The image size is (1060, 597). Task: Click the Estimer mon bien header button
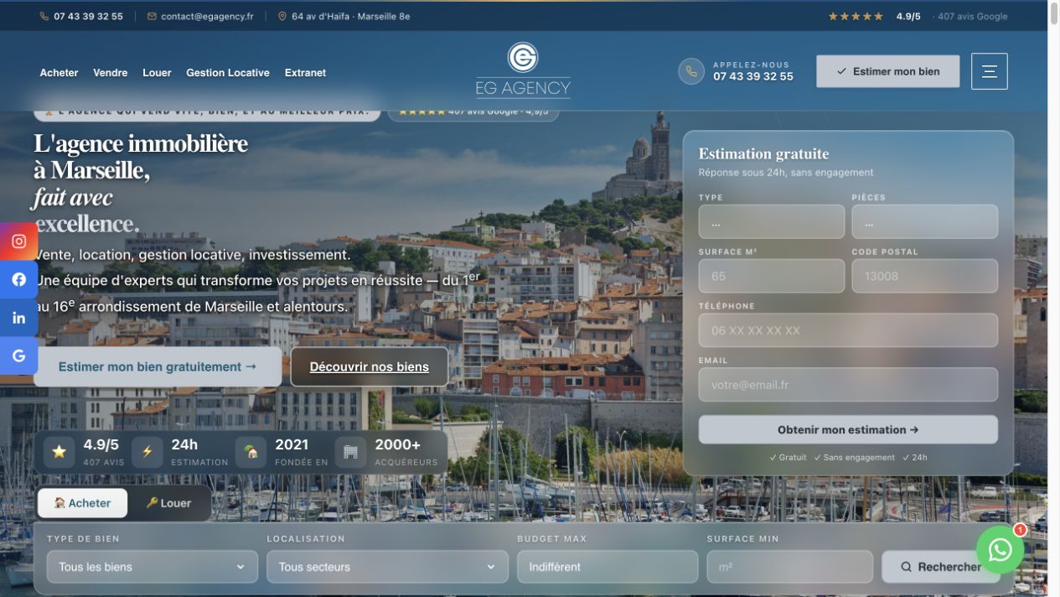(887, 71)
